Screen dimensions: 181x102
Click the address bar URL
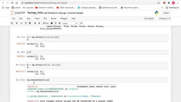coord(46,3)
